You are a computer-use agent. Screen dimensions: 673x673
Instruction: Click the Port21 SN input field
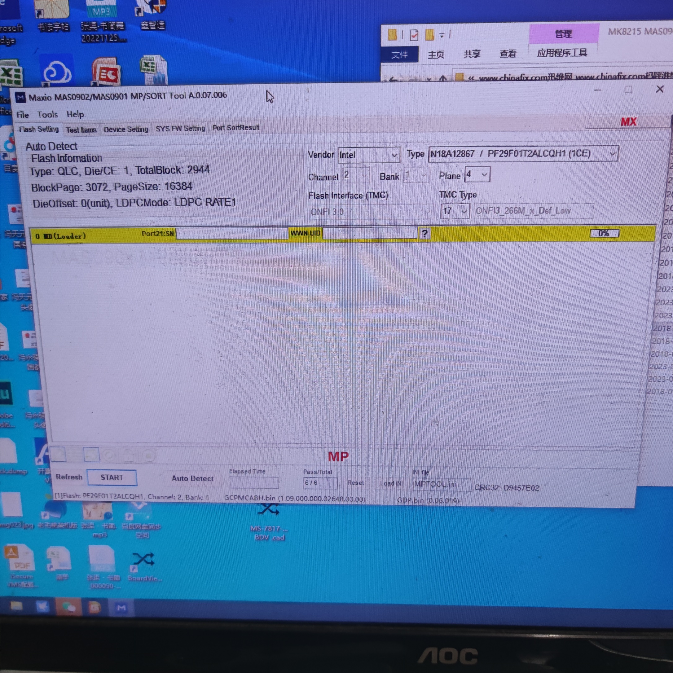point(232,233)
